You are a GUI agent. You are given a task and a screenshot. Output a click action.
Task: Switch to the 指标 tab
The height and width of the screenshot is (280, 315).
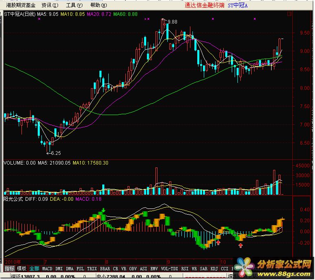coord(10,269)
